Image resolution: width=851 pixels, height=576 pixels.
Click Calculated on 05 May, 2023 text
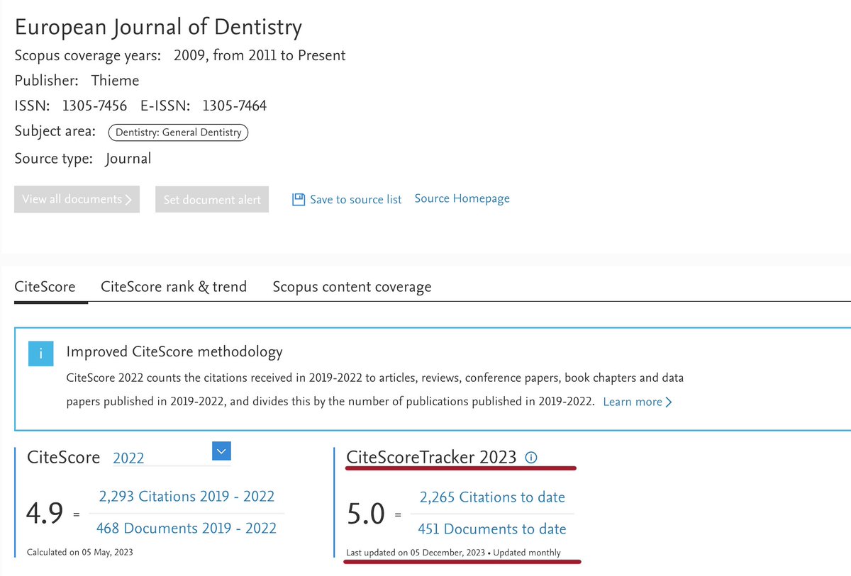79,552
